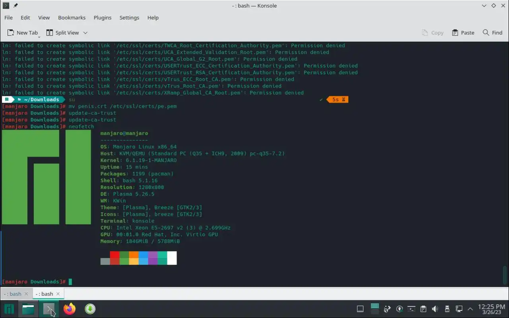Image resolution: width=509 pixels, height=318 pixels.
Task: Toggle the pin on all desktops icon
Action: point(16,6)
